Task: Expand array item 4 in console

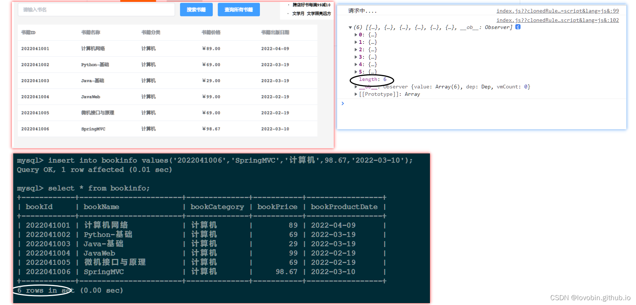Action: click(356, 65)
